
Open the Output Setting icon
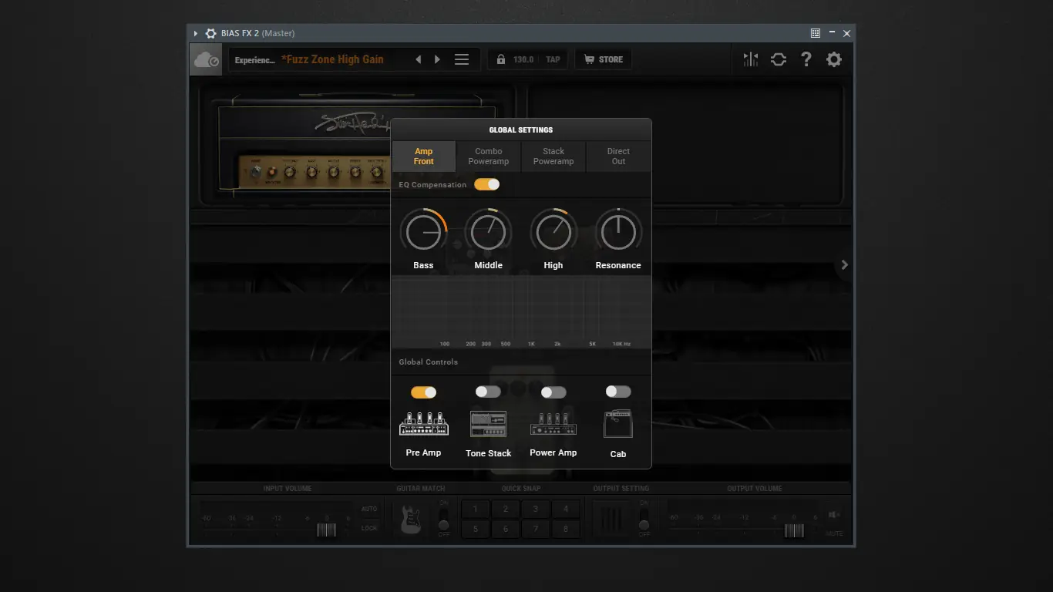click(x=611, y=518)
